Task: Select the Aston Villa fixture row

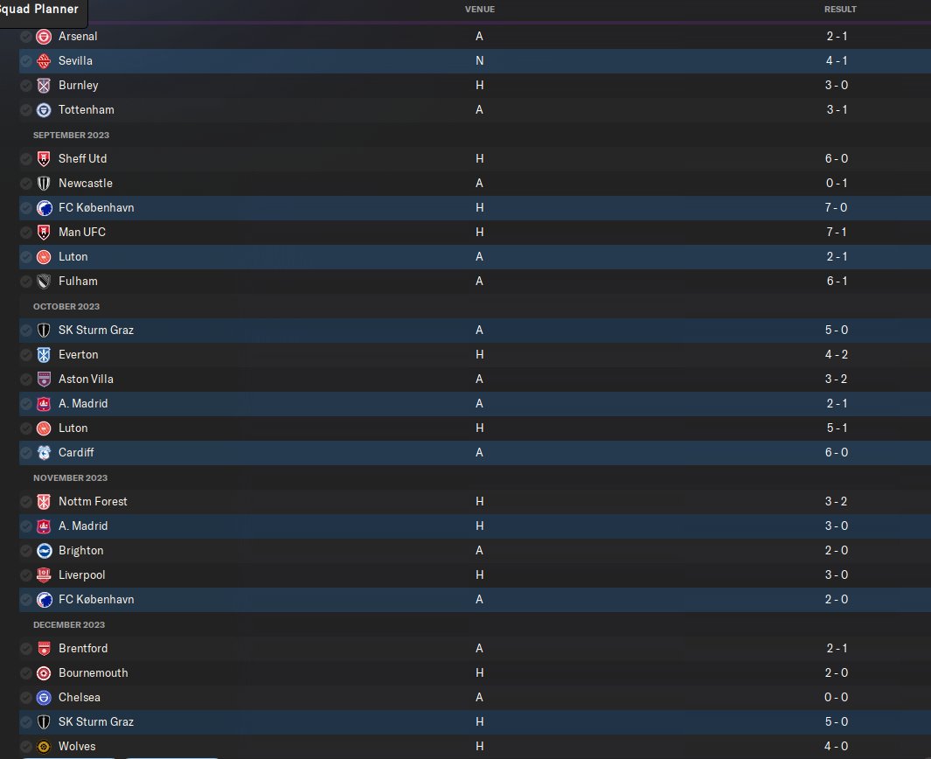Action: tap(475, 379)
